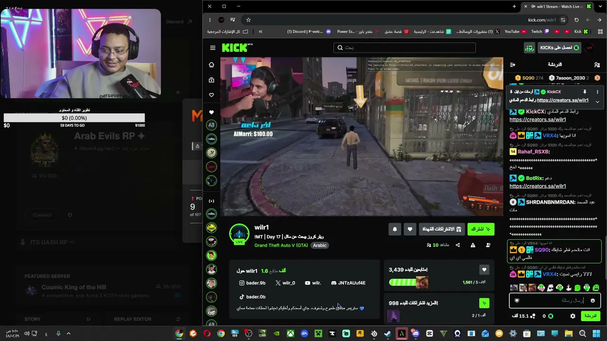The width and height of the screenshot is (607, 341).
Task: Open the chat settings gear
Action: (x=573, y=316)
